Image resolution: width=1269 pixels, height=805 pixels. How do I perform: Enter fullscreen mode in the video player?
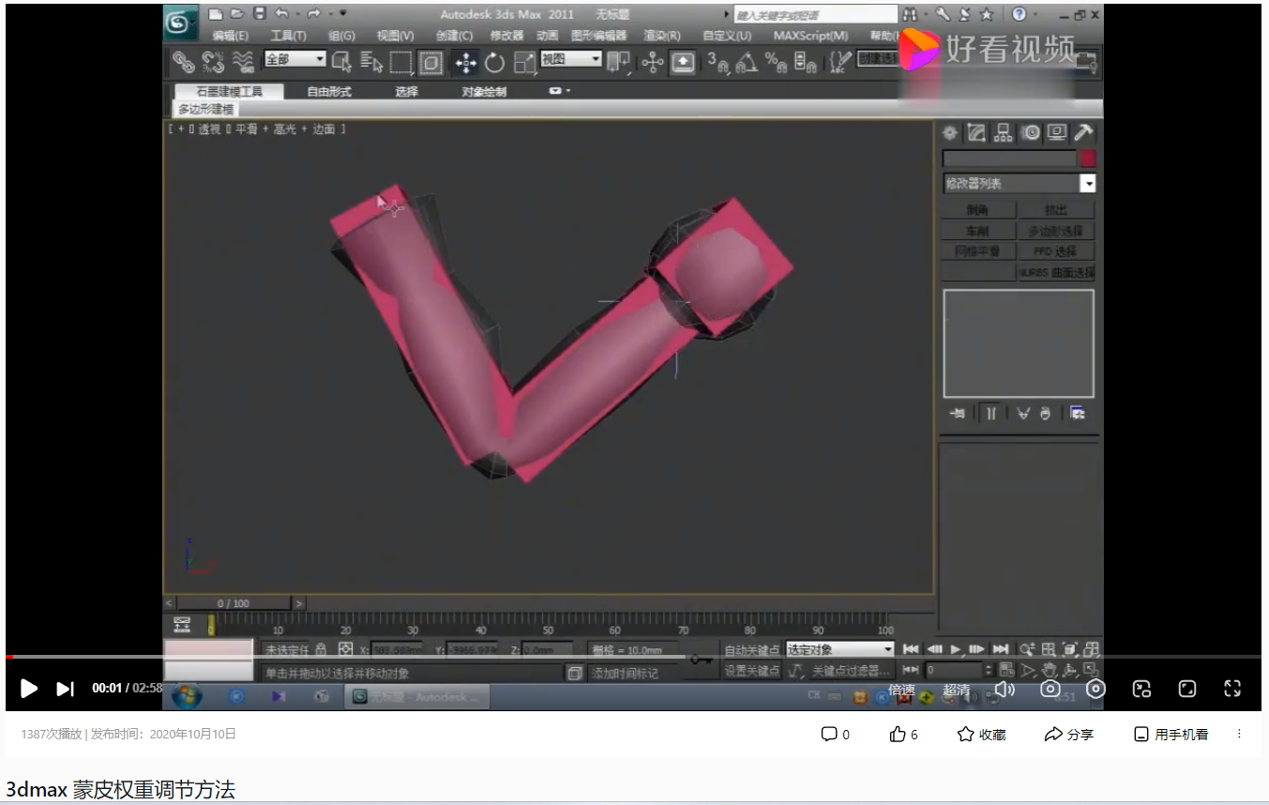pyautogui.click(x=1233, y=689)
